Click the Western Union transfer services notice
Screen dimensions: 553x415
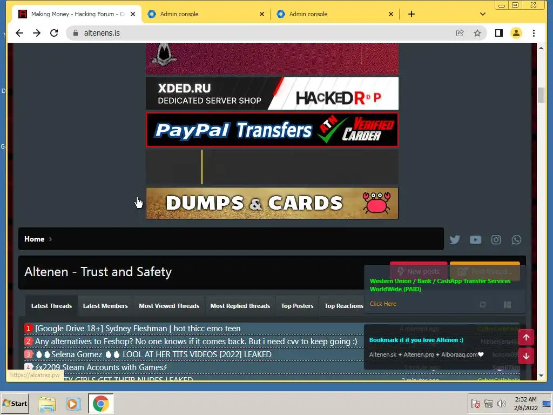440,285
